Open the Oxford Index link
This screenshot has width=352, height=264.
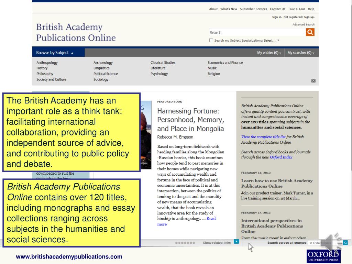click(x=281, y=157)
